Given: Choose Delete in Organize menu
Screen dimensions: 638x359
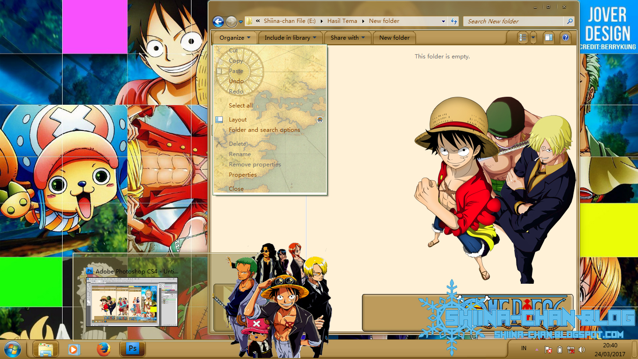Looking at the screenshot, I should click(270, 144).
